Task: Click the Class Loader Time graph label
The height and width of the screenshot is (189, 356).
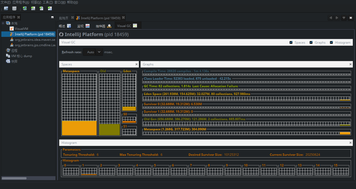Action: point(187,78)
